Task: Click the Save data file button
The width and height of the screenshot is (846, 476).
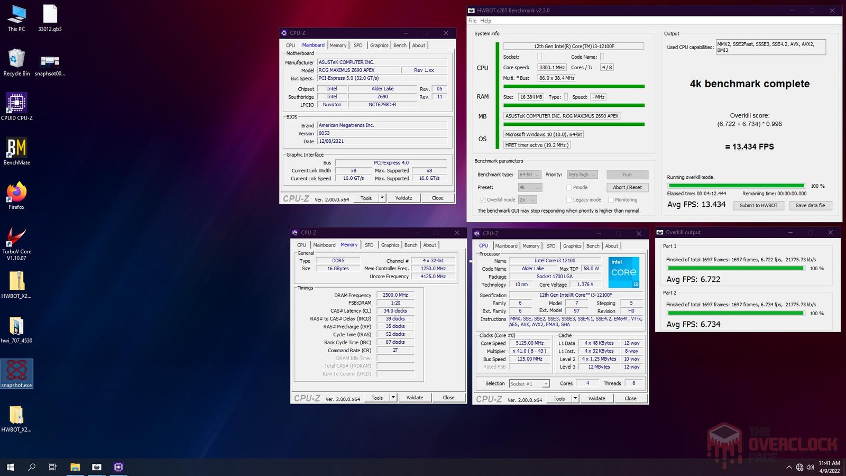Action: point(810,205)
